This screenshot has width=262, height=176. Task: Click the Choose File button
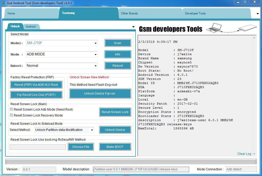tap(81, 147)
